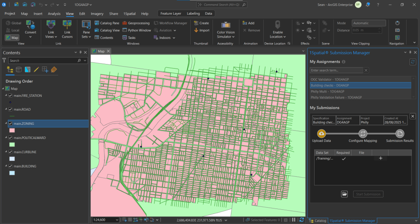Select List By Snapping icon
The image size is (420, 224).
tap(45, 70)
